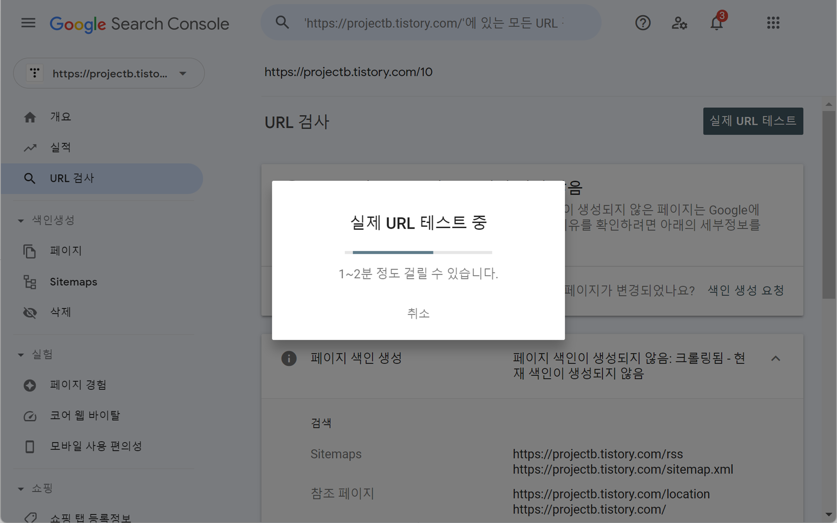Viewport: 837px width, 523px height.
Task: Click https://projectb.tistory.com/rss sitemap URL
Action: click(598, 454)
